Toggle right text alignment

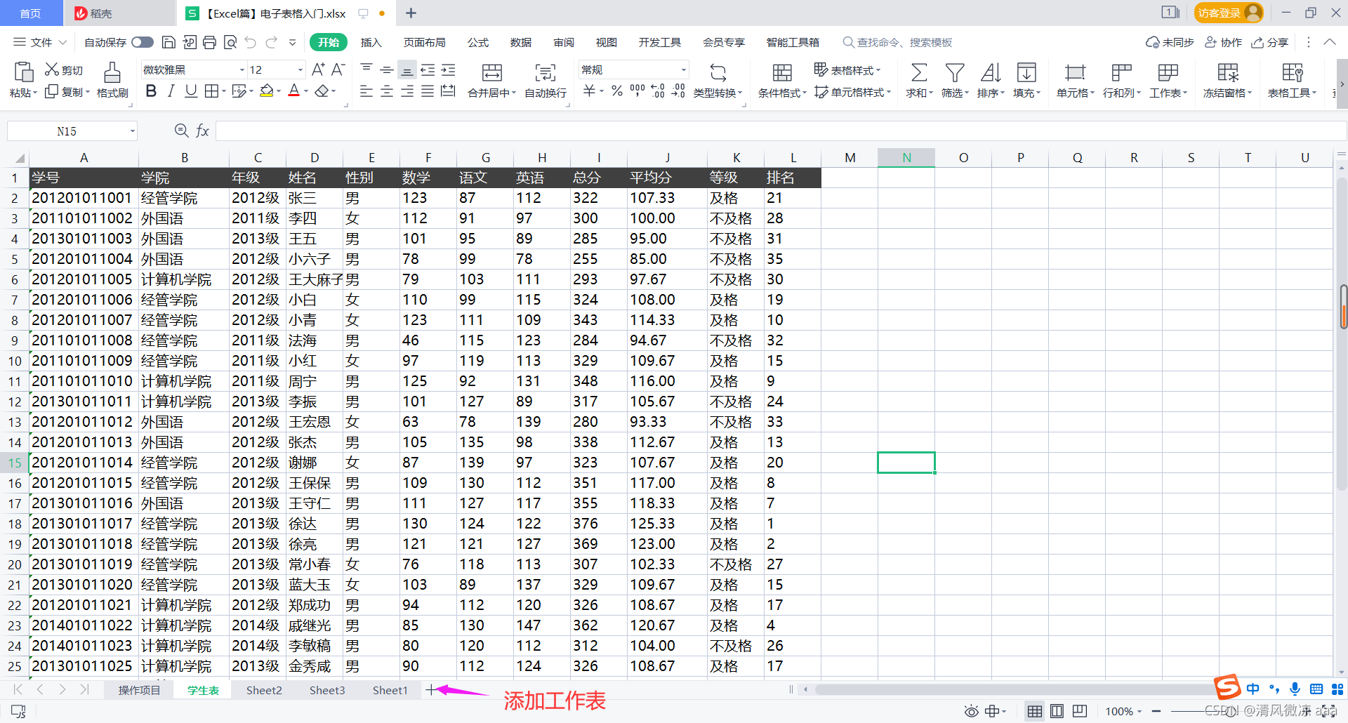click(x=407, y=91)
